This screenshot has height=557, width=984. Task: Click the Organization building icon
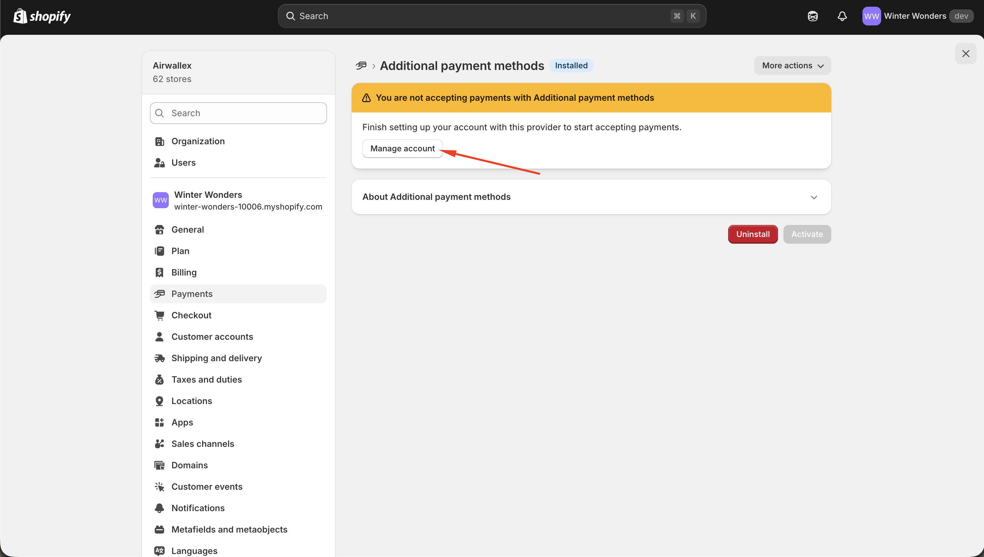pyautogui.click(x=159, y=142)
